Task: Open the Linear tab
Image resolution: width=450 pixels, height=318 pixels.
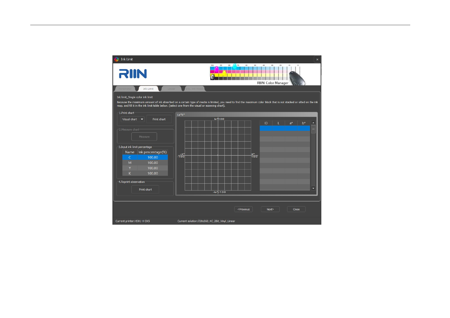Action: tap(171, 89)
